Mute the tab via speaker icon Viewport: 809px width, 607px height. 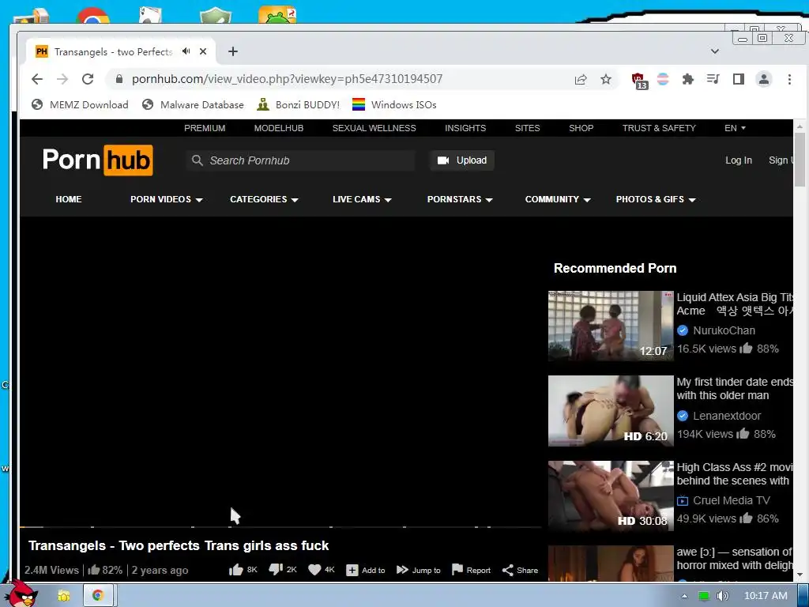tap(186, 51)
